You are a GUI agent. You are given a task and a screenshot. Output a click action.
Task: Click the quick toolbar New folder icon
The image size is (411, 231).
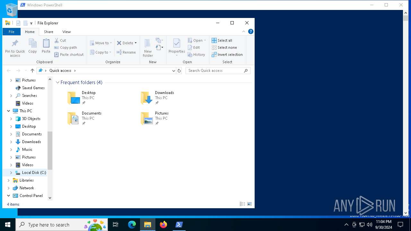pyautogui.click(x=25, y=23)
